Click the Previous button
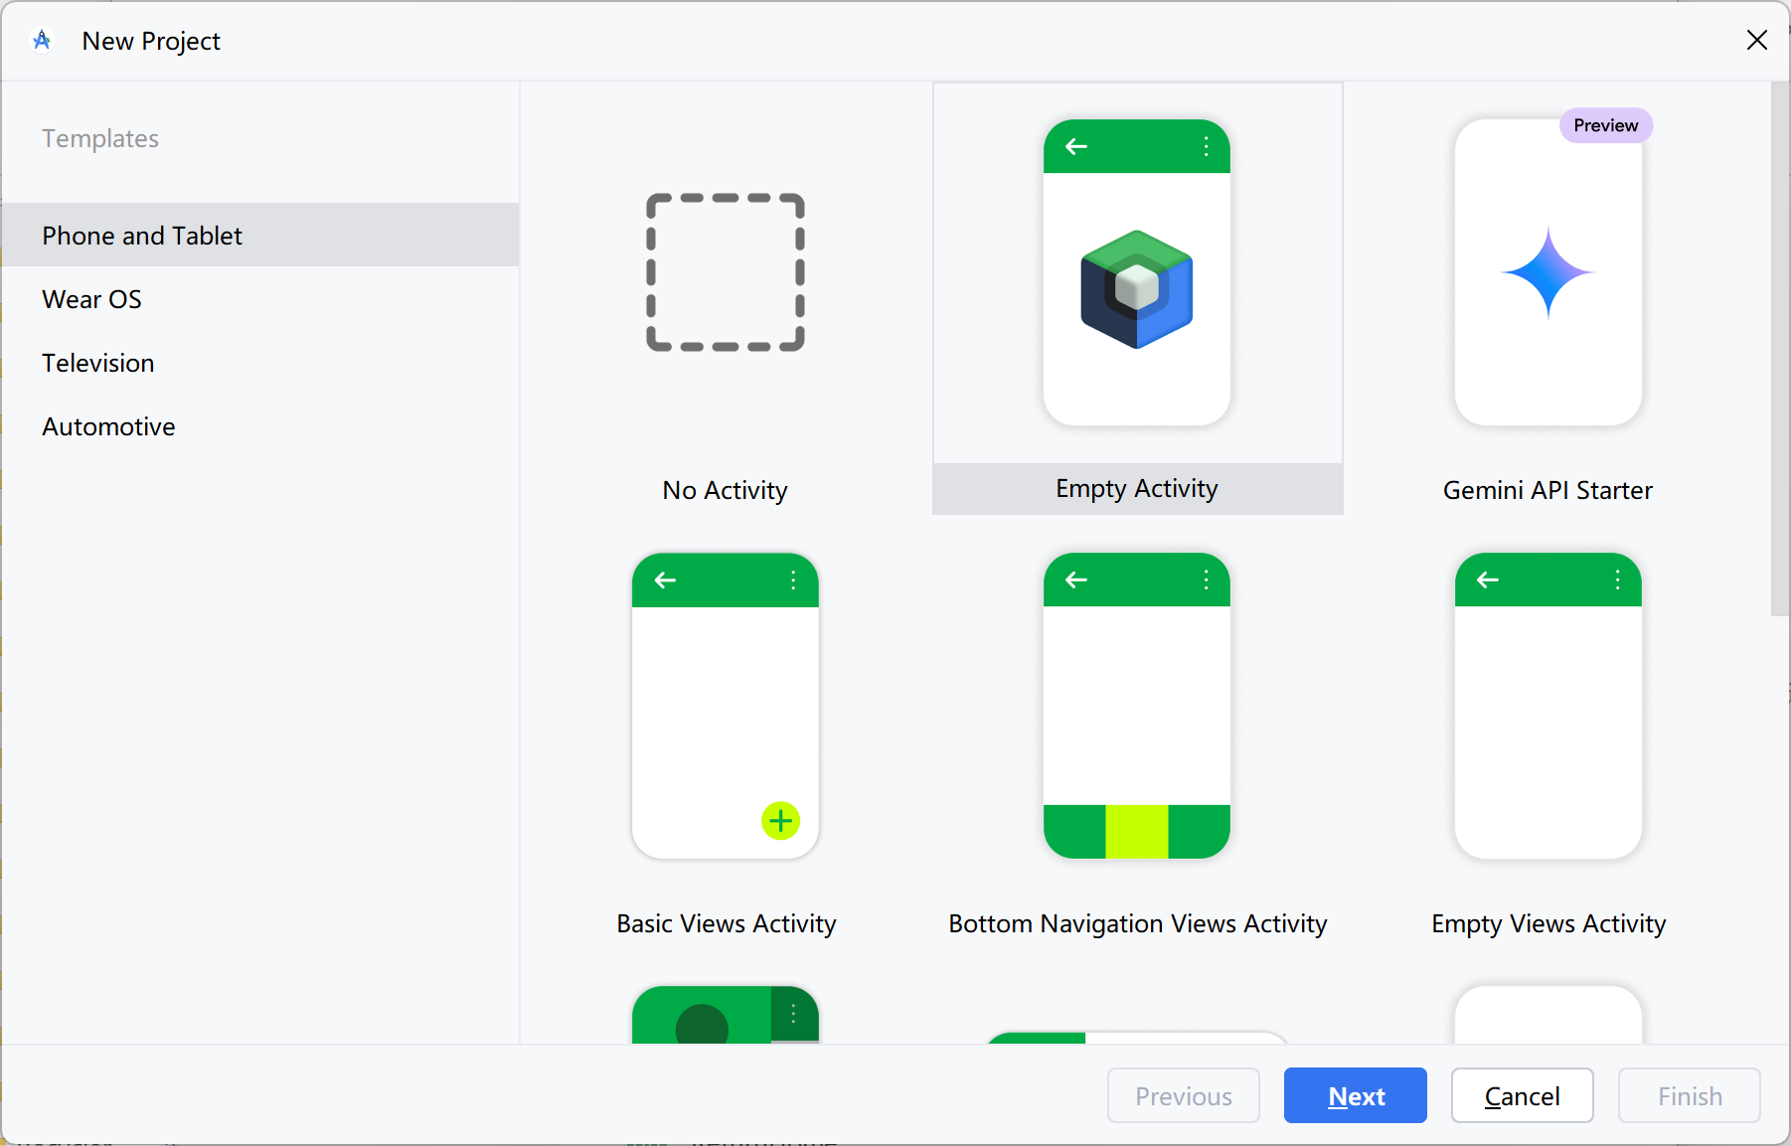This screenshot has width=1791, height=1146. click(x=1184, y=1095)
